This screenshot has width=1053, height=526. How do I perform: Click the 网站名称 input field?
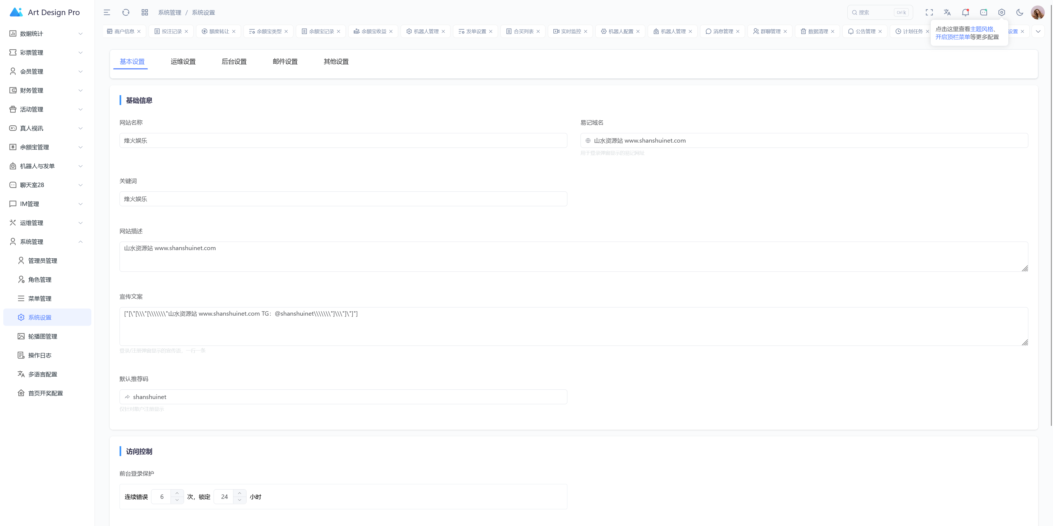[x=343, y=140]
